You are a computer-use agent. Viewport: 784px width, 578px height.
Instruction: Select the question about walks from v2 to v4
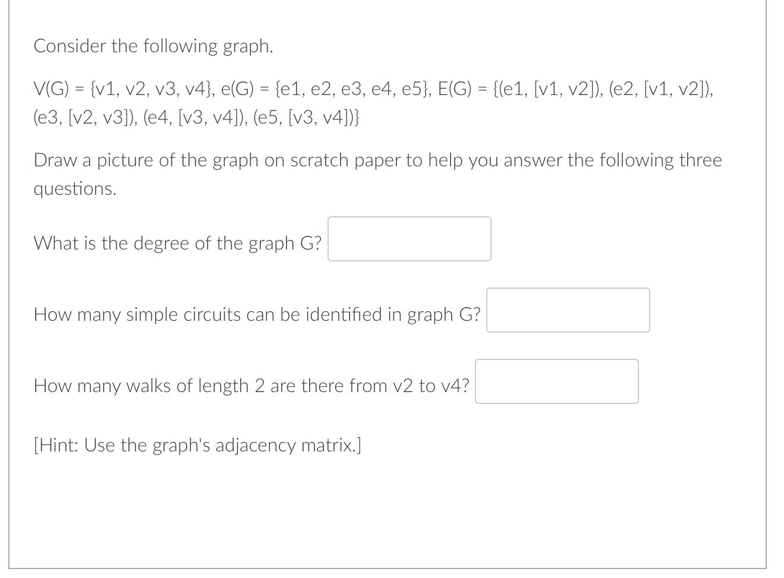(x=251, y=385)
